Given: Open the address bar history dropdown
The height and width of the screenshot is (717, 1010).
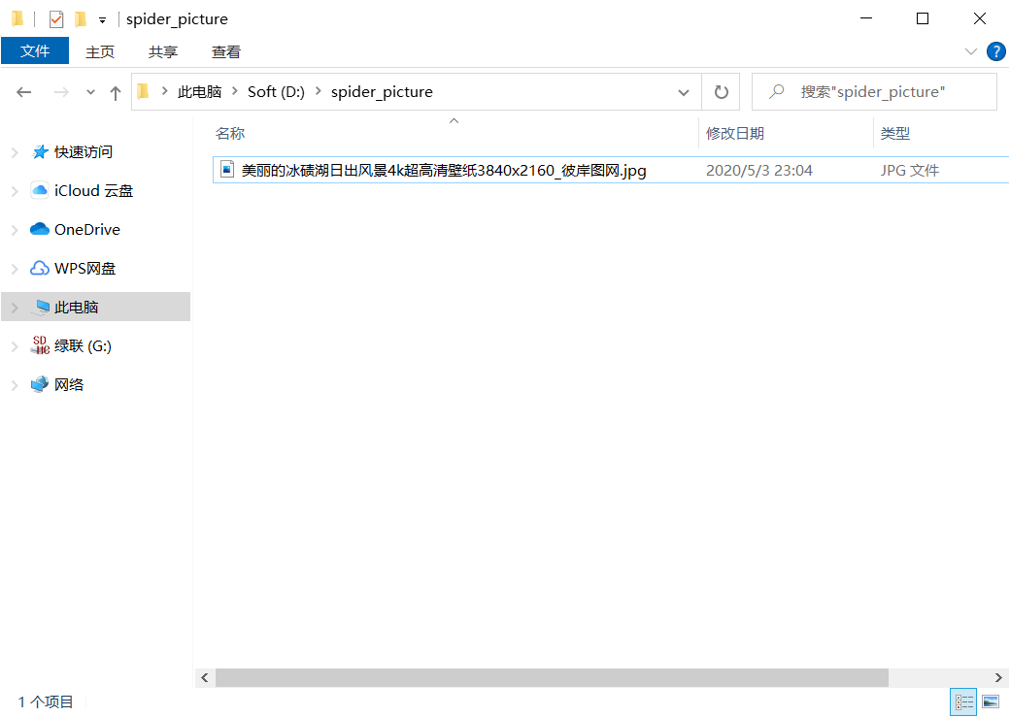Looking at the screenshot, I should (684, 91).
